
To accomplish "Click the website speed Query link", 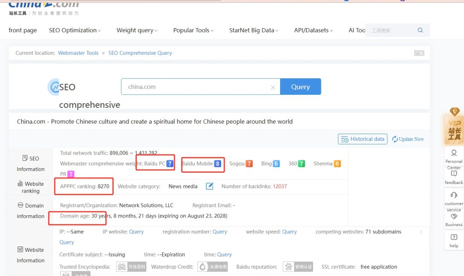I will point(289,232).
